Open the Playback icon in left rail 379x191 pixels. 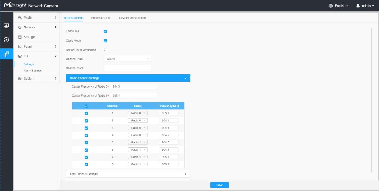[6, 39]
